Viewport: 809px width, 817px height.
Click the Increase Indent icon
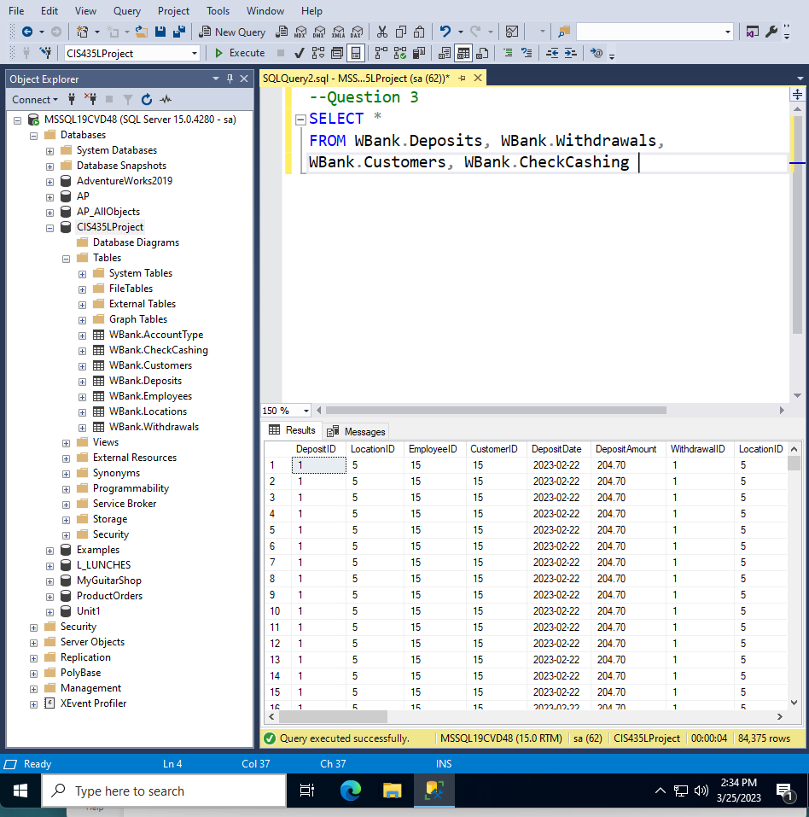point(567,53)
